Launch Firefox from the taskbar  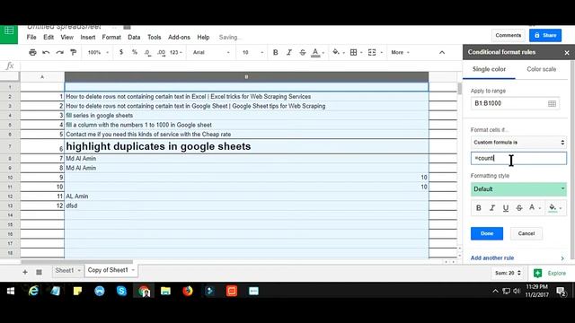pos(188,291)
